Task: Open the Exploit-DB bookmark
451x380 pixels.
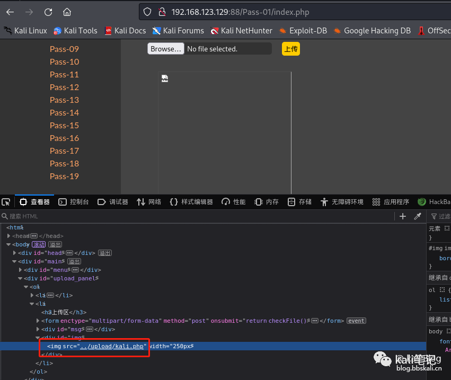Action: 303,31
